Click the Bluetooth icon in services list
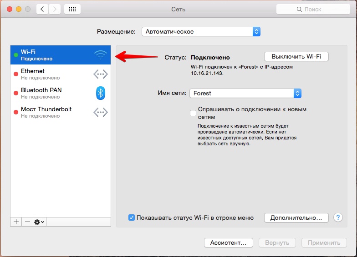Image resolution: width=357 pixels, height=257 pixels. coord(100,93)
